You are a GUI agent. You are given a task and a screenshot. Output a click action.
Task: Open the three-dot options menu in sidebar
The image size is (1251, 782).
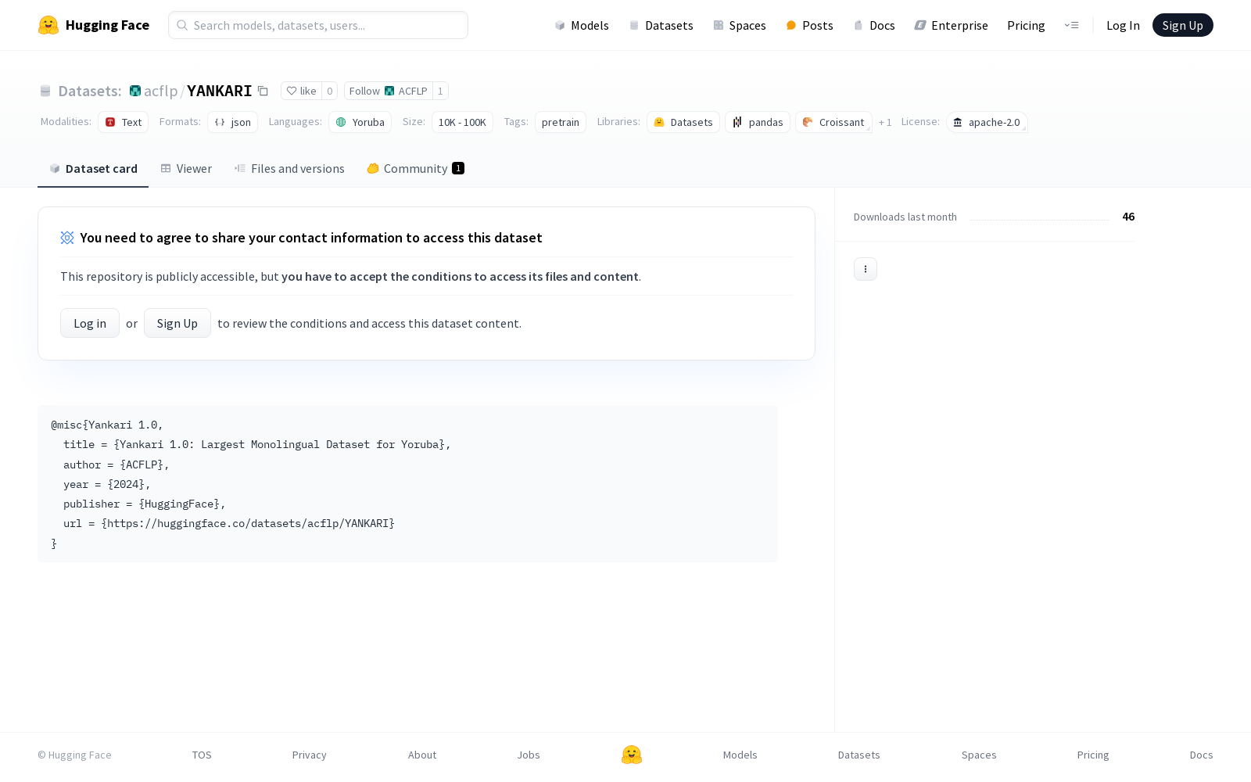coord(866,269)
